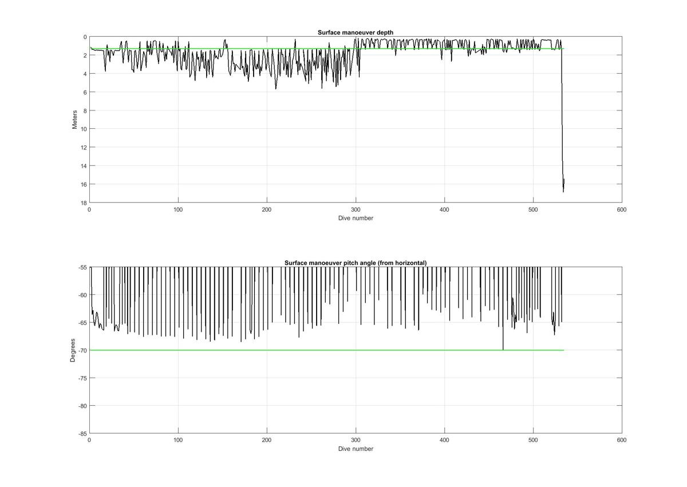Click the '600' x-axis tick of the depth plot
The width and height of the screenshot is (687, 487).
pyautogui.click(x=622, y=209)
